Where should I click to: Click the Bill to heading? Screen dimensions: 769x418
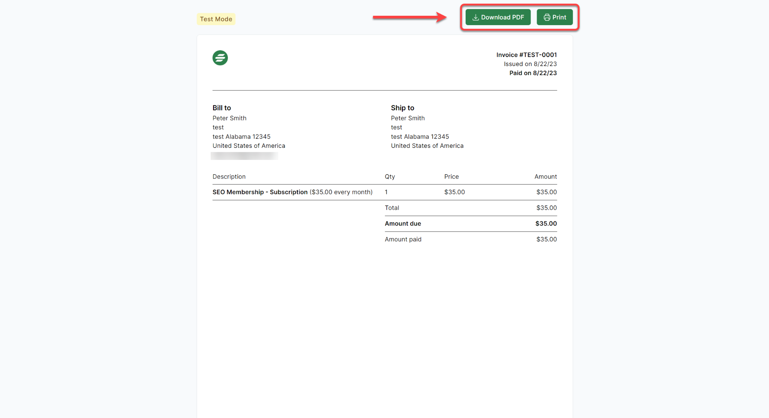pyautogui.click(x=222, y=108)
